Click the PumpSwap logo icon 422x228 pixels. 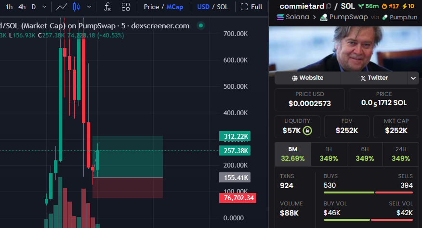pyautogui.click(x=324, y=17)
